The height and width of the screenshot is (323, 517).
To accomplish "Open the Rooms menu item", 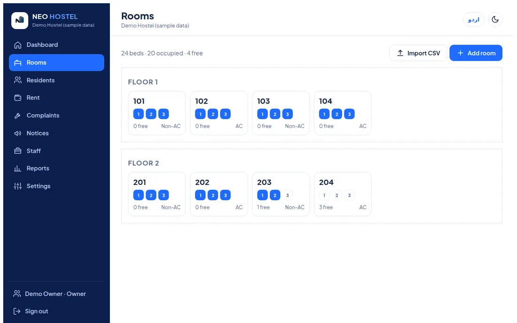I will 56,63.
